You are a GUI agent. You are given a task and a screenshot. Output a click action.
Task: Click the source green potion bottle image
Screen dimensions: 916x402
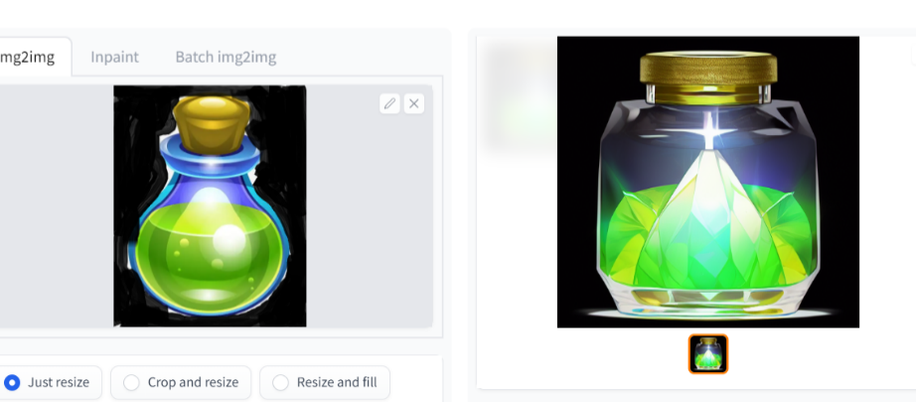pos(210,205)
